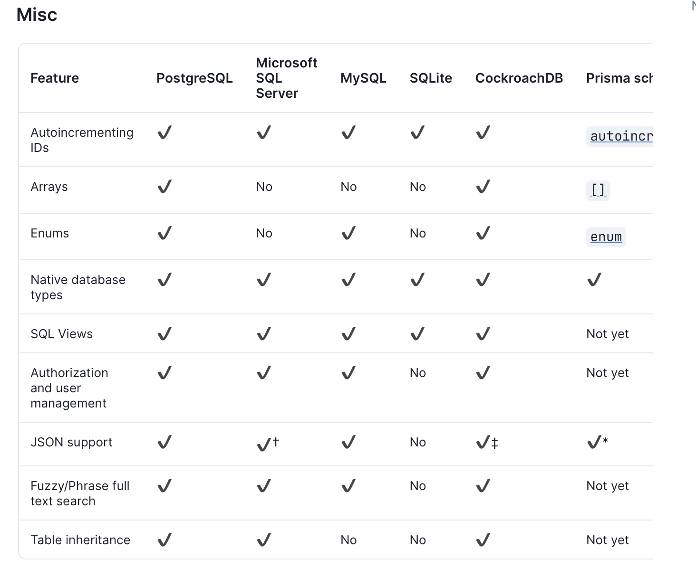Click SQLite checkmark for Native database types
The height and width of the screenshot is (568, 696).
pyautogui.click(x=417, y=280)
